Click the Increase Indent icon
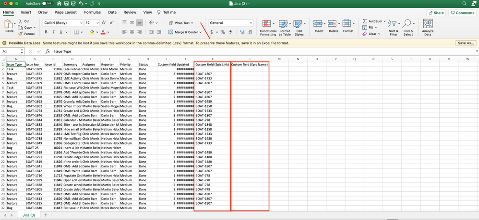479x220 pixels. coord(159,32)
